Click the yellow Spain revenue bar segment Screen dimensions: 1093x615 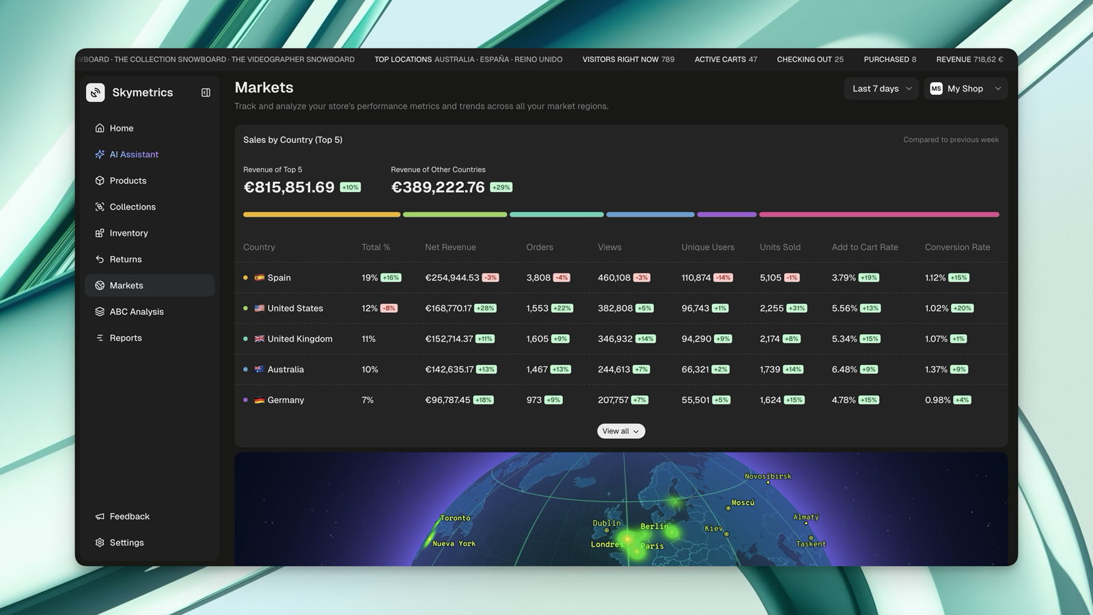point(322,215)
